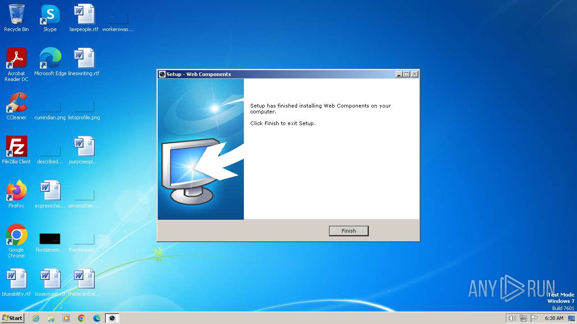
Task: Click the 'Click Finish to exit Setup' text
Action: 283,123
